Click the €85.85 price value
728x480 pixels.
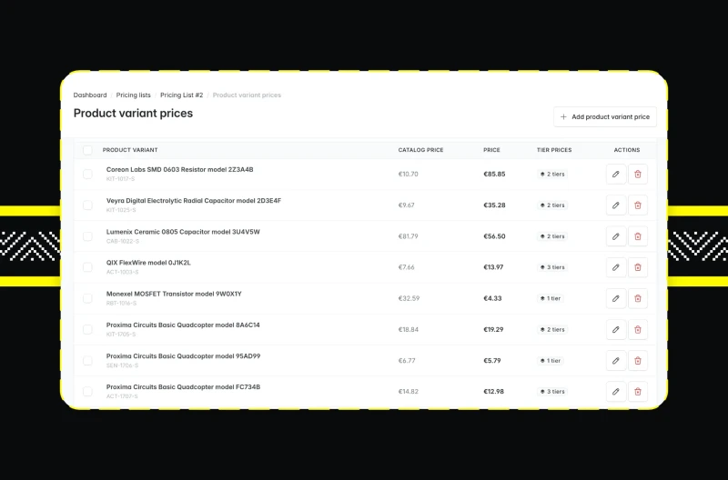[494, 174]
